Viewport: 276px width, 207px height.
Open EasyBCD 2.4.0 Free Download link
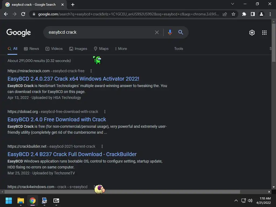[x=57, y=119]
